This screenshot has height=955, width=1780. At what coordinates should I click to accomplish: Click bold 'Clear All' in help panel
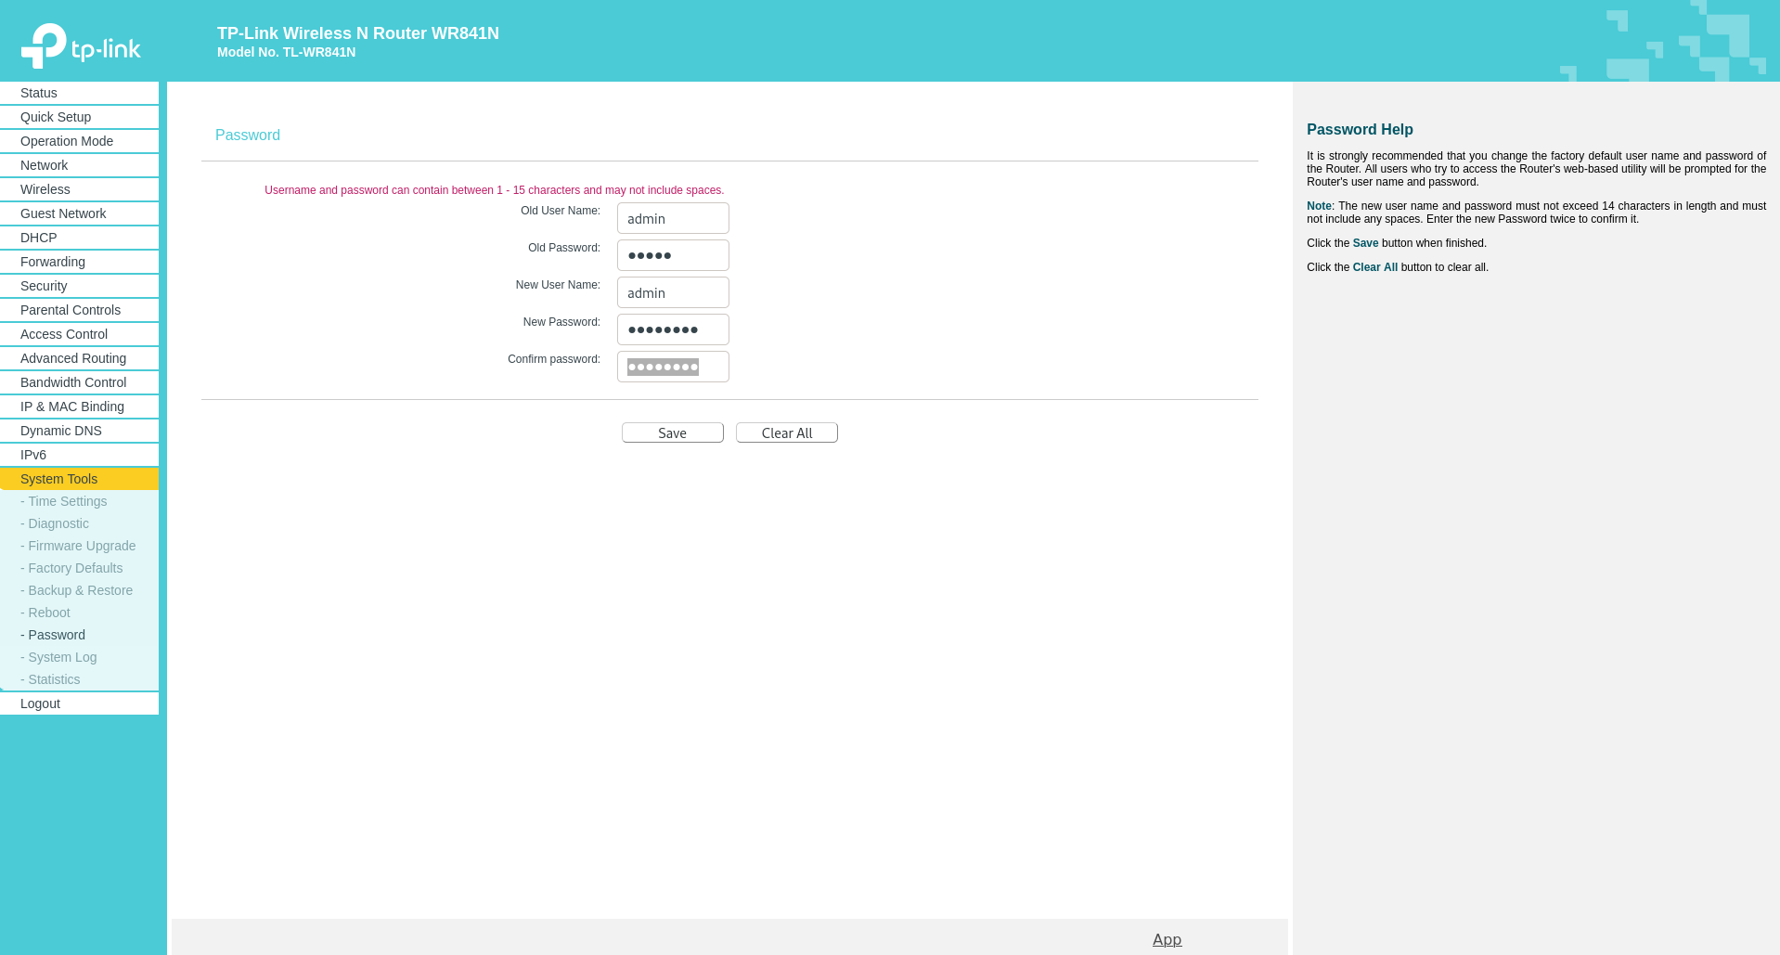click(x=1375, y=267)
